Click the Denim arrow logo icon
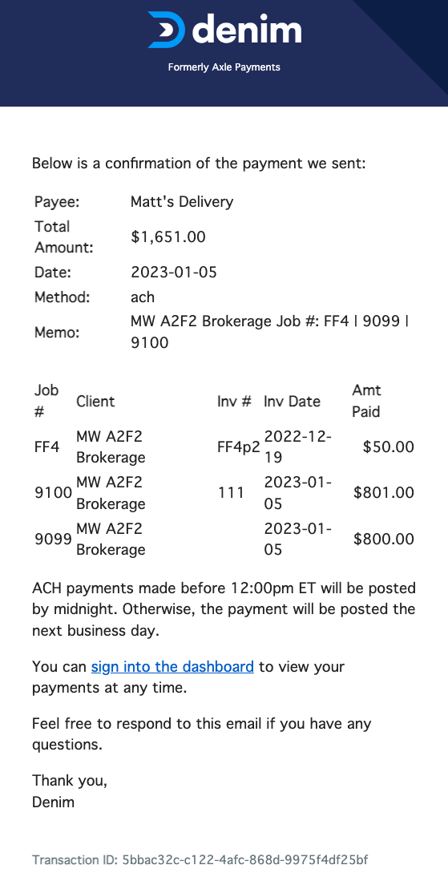Viewport: 448px width, 869px height. (166, 30)
